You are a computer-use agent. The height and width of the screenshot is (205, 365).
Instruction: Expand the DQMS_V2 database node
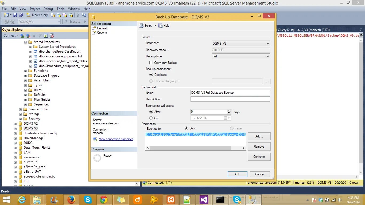(x=15, y=124)
